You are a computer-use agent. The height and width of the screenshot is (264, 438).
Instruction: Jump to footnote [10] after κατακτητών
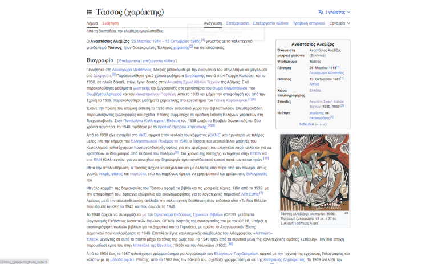266,158
